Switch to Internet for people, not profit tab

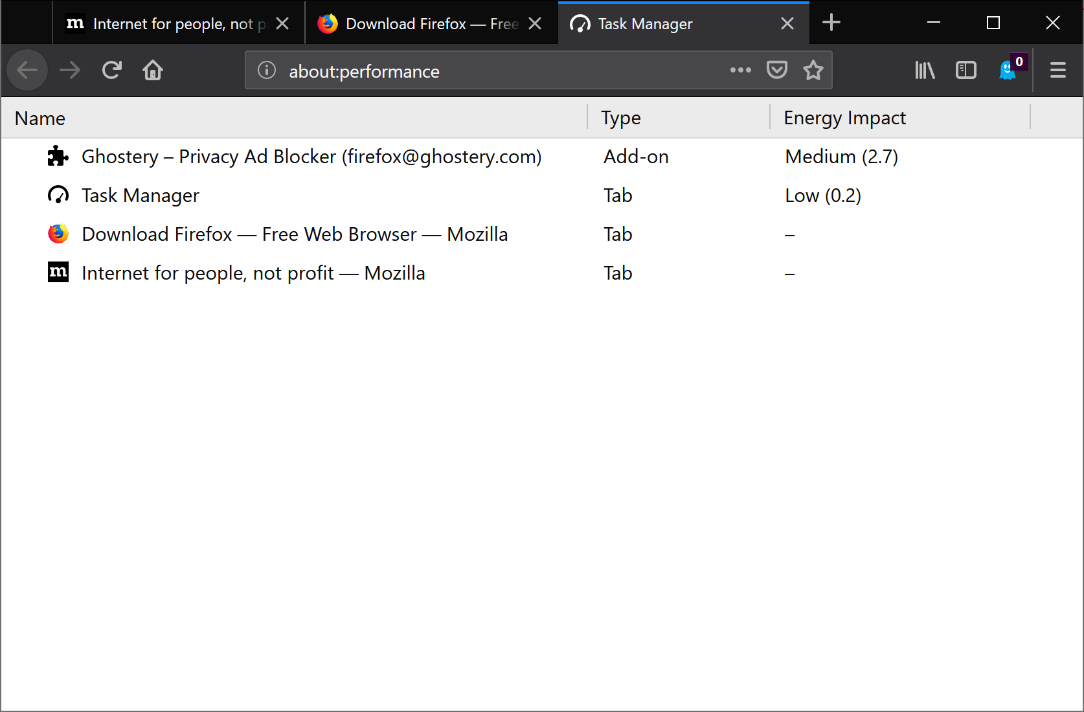[x=179, y=23]
